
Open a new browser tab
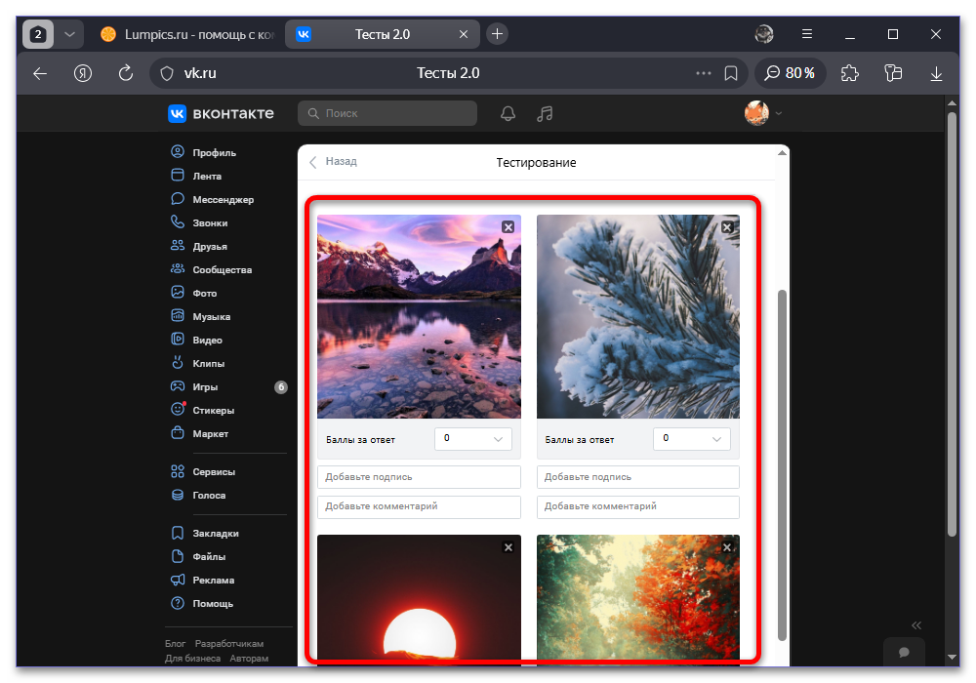(497, 34)
